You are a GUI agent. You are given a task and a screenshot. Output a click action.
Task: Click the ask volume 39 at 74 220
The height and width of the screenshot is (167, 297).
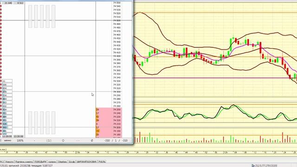(x=98, y=120)
